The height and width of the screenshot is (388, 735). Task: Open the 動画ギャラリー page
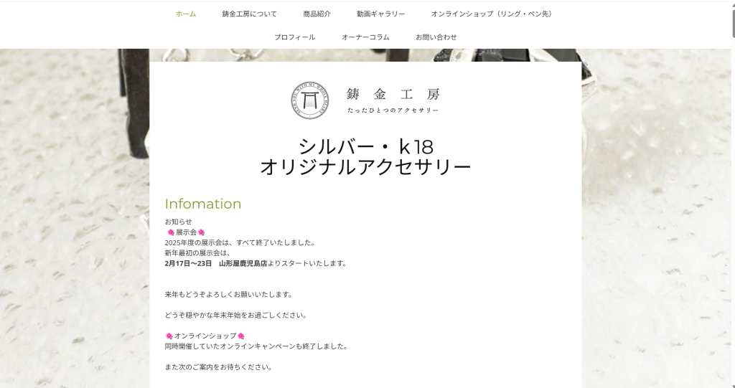click(x=380, y=14)
